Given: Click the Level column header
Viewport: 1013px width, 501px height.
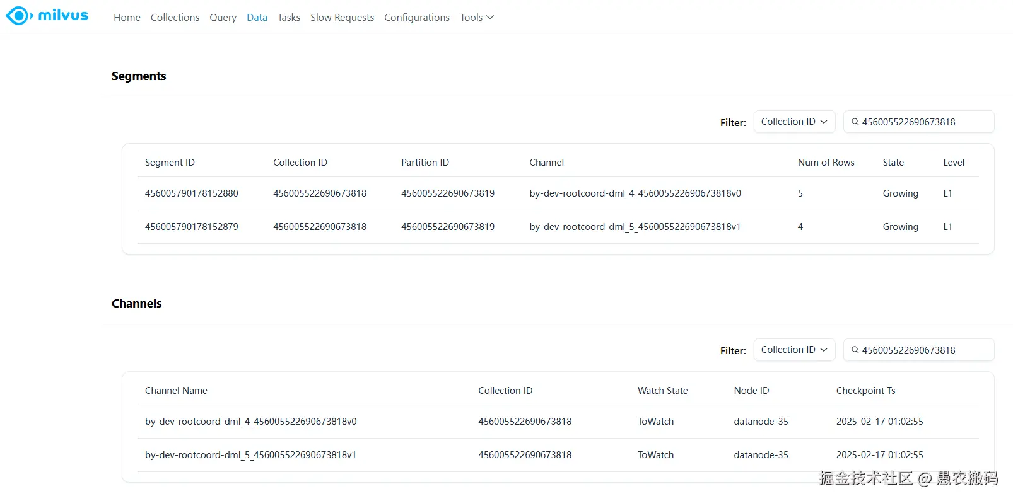Looking at the screenshot, I should (x=954, y=163).
